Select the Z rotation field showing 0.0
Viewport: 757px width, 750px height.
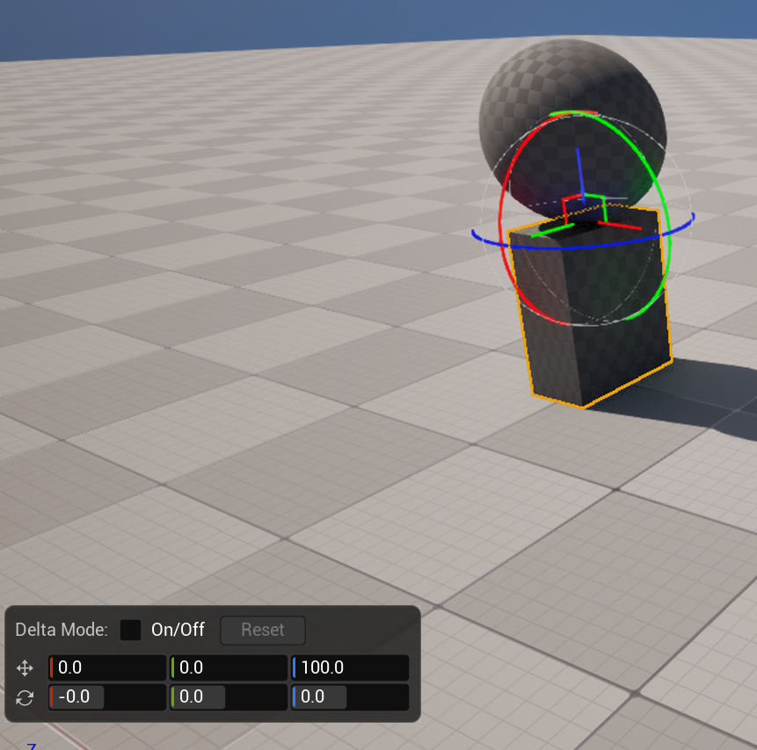tap(349, 697)
